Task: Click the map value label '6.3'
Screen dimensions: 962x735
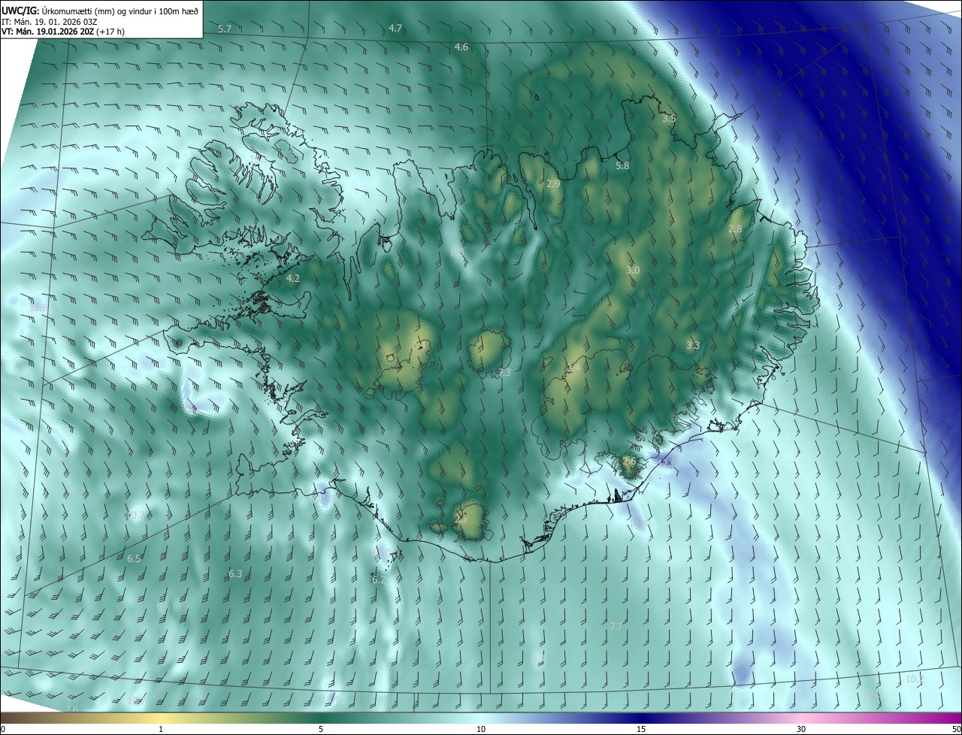Action: pos(235,574)
